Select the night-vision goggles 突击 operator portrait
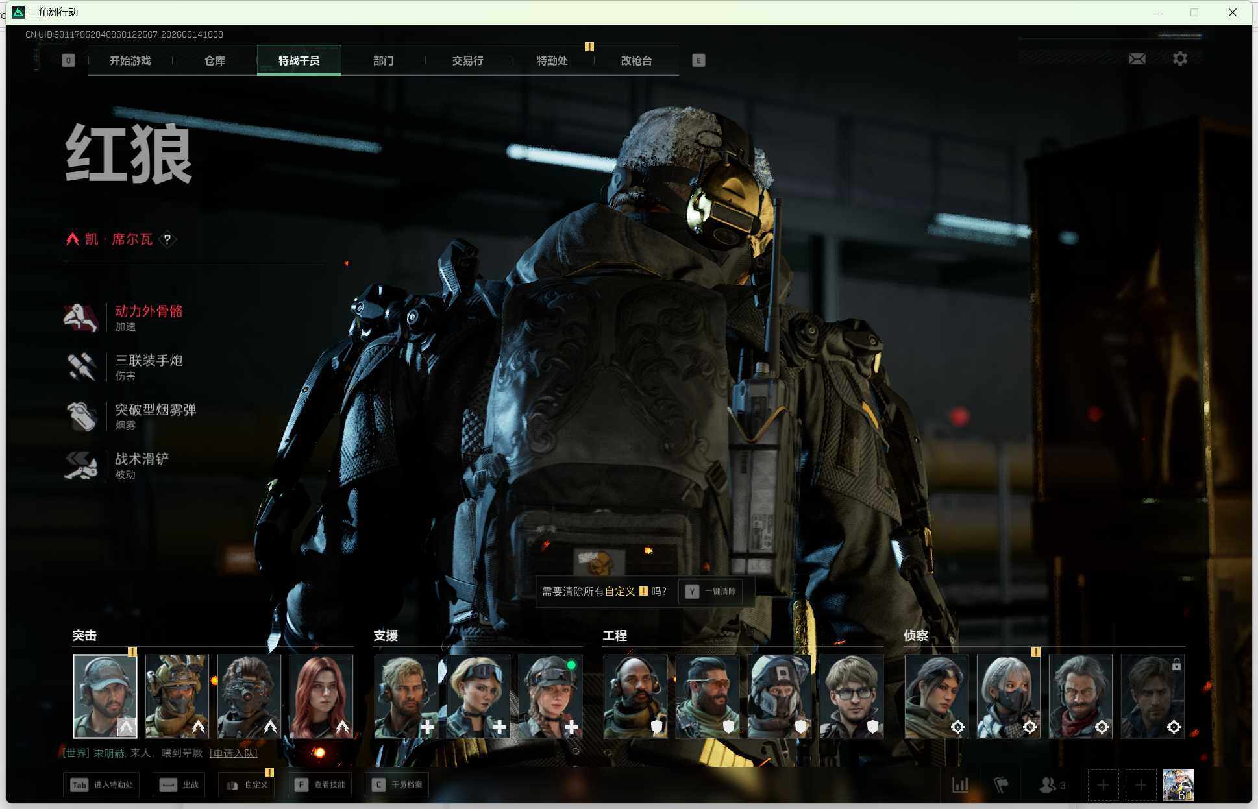The image size is (1258, 809). [x=249, y=696]
